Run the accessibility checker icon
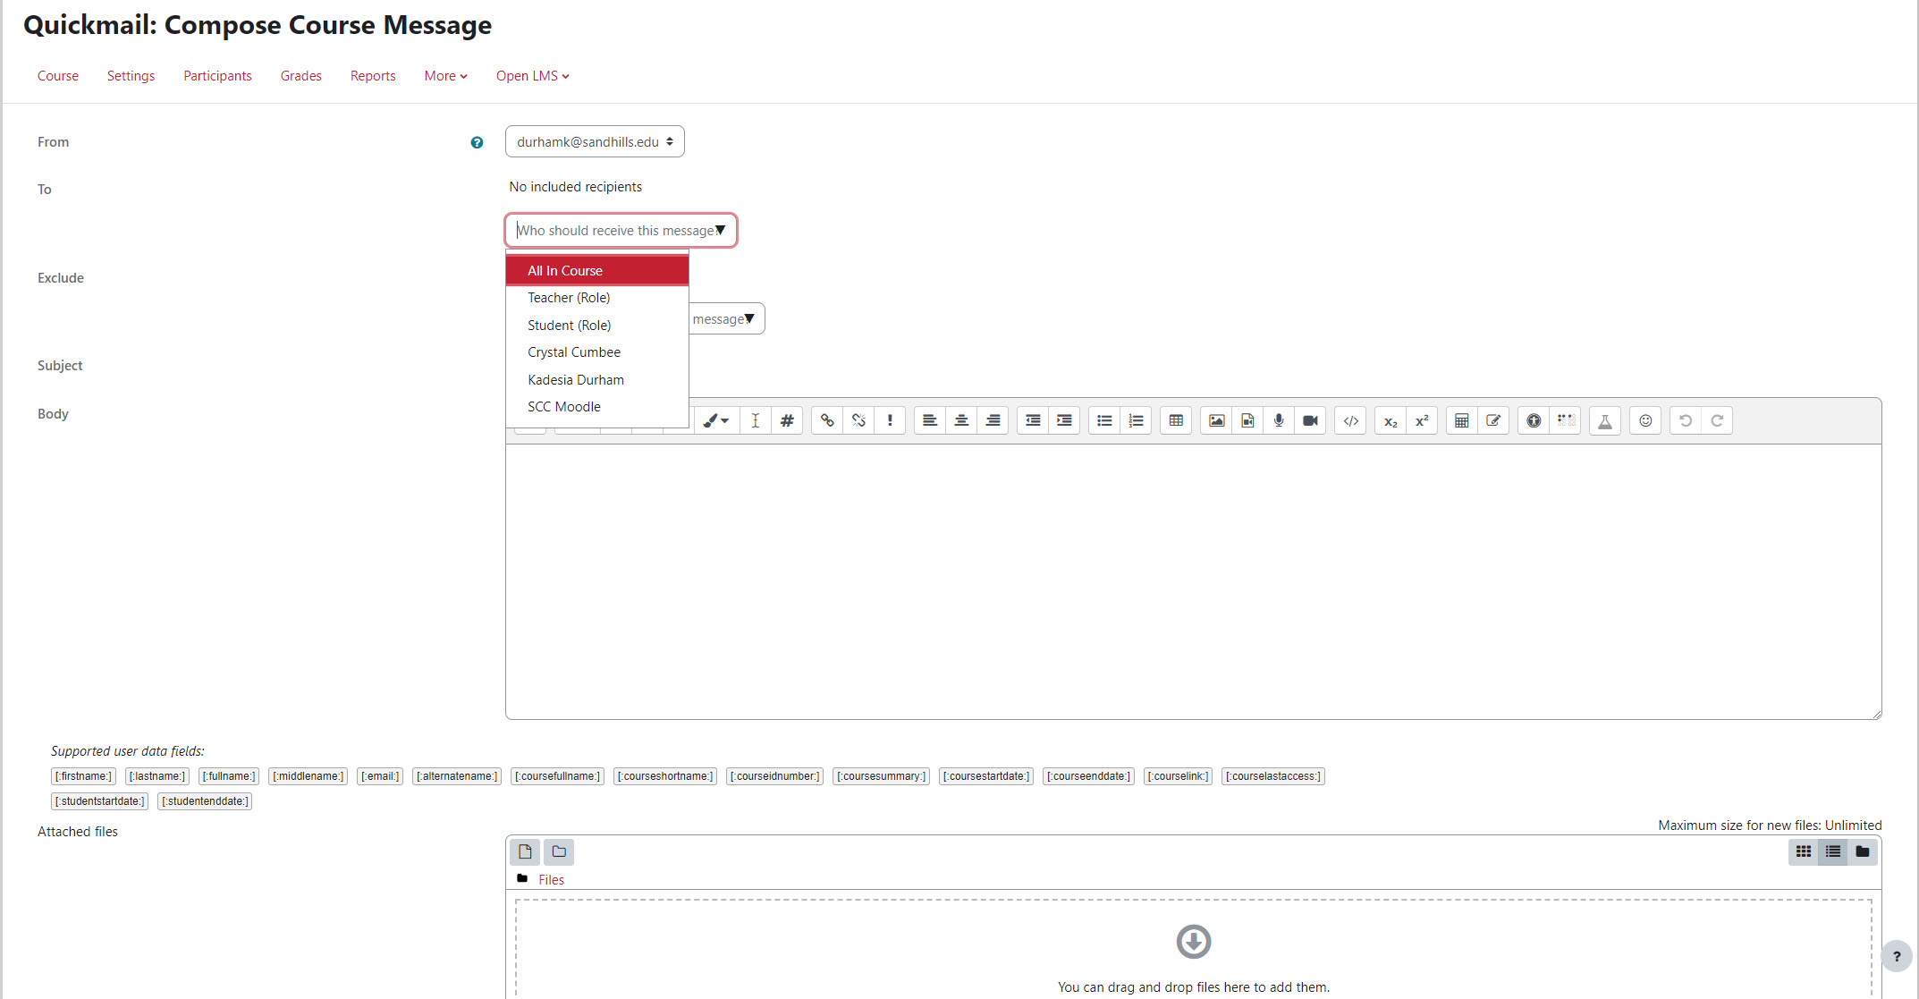 pyautogui.click(x=1534, y=420)
